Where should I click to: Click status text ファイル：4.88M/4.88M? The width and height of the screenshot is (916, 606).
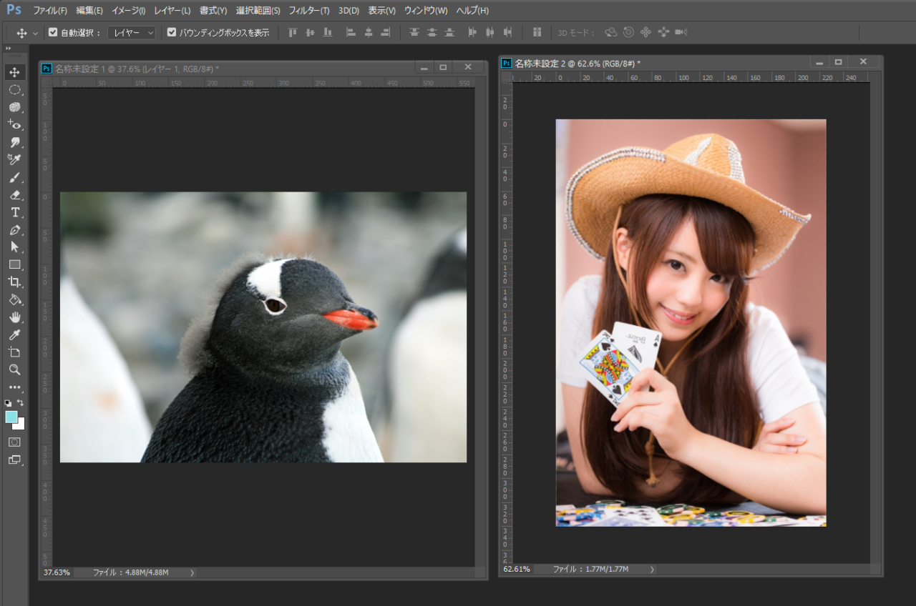pos(130,572)
